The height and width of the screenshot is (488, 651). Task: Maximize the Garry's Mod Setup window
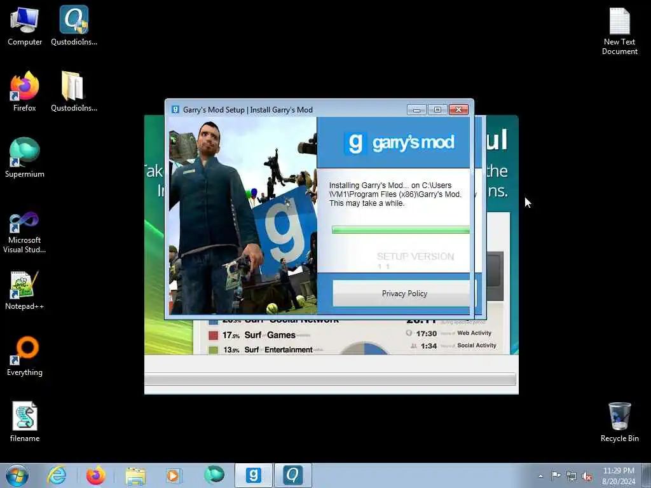point(437,109)
